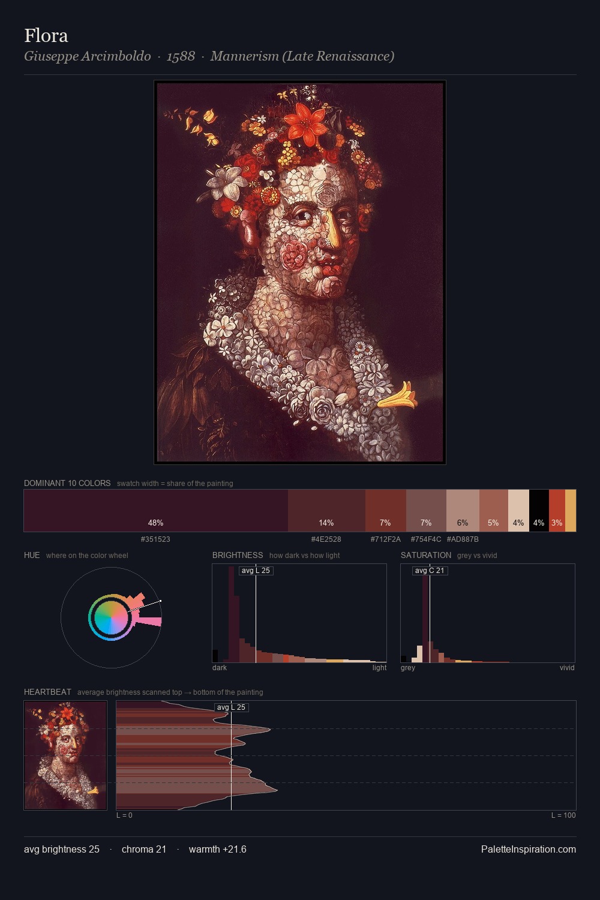Click 'warmth +21.6' in footer
This screenshot has height=900, width=600.
(218, 849)
